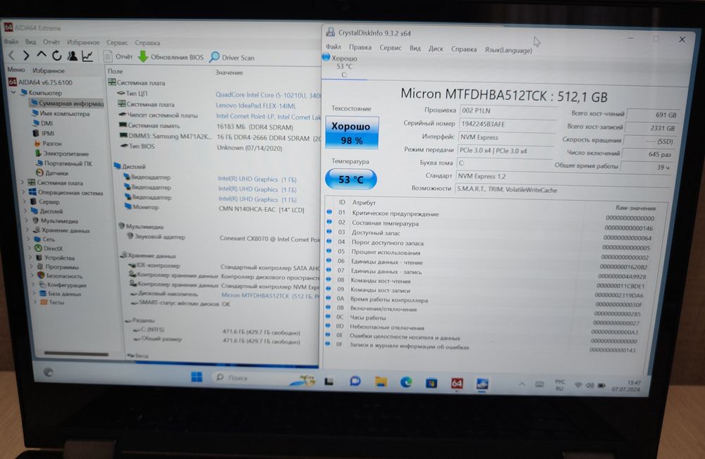Switch to the Избранное tab in AIDA64 sidebar
The image size is (705, 459).
(49, 70)
